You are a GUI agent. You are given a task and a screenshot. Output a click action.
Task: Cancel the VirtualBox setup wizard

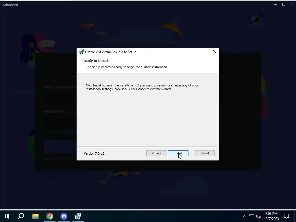(204, 153)
